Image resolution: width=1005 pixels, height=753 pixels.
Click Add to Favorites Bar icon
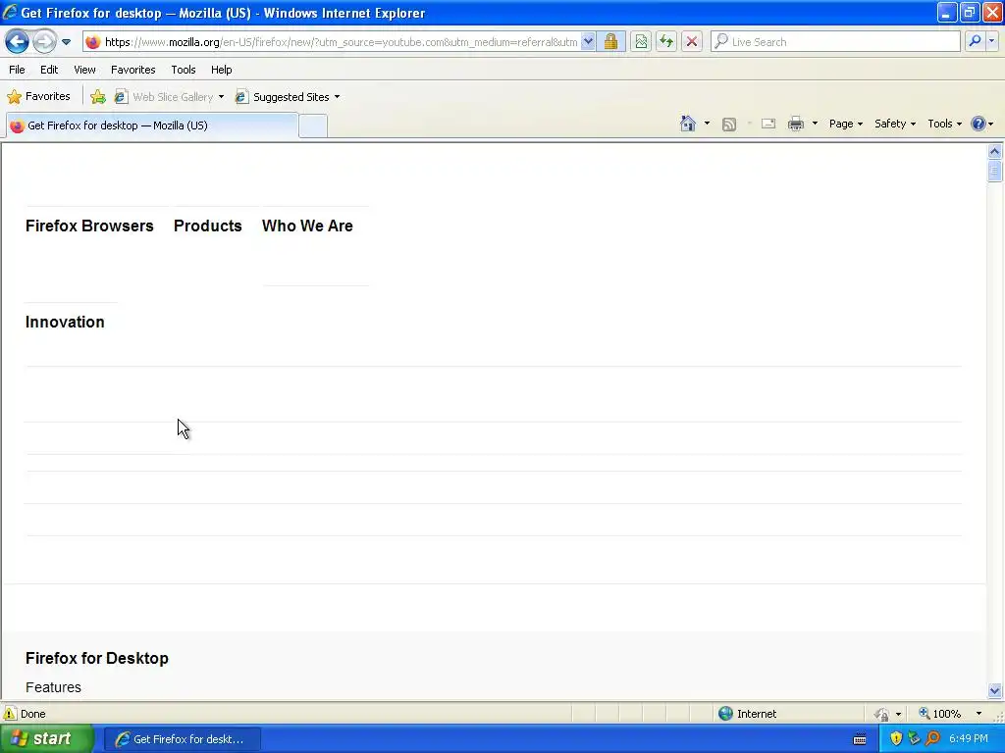tap(98, 97)
